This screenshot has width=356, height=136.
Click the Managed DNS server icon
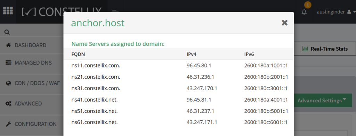pos(8,62)
